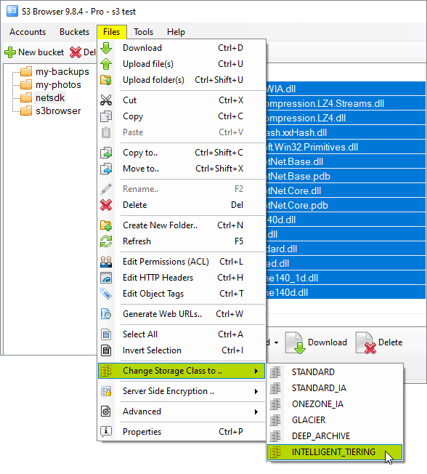Click the file ending in tNet.Base.pdb
The height and width of the screenshot is (474, 427).
(x=346, y=176)
